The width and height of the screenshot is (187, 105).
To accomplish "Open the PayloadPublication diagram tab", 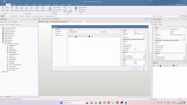I will point(59,22).
